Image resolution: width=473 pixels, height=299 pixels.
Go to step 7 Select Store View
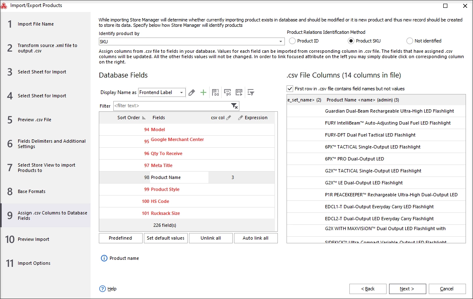(x=45, y=167)
